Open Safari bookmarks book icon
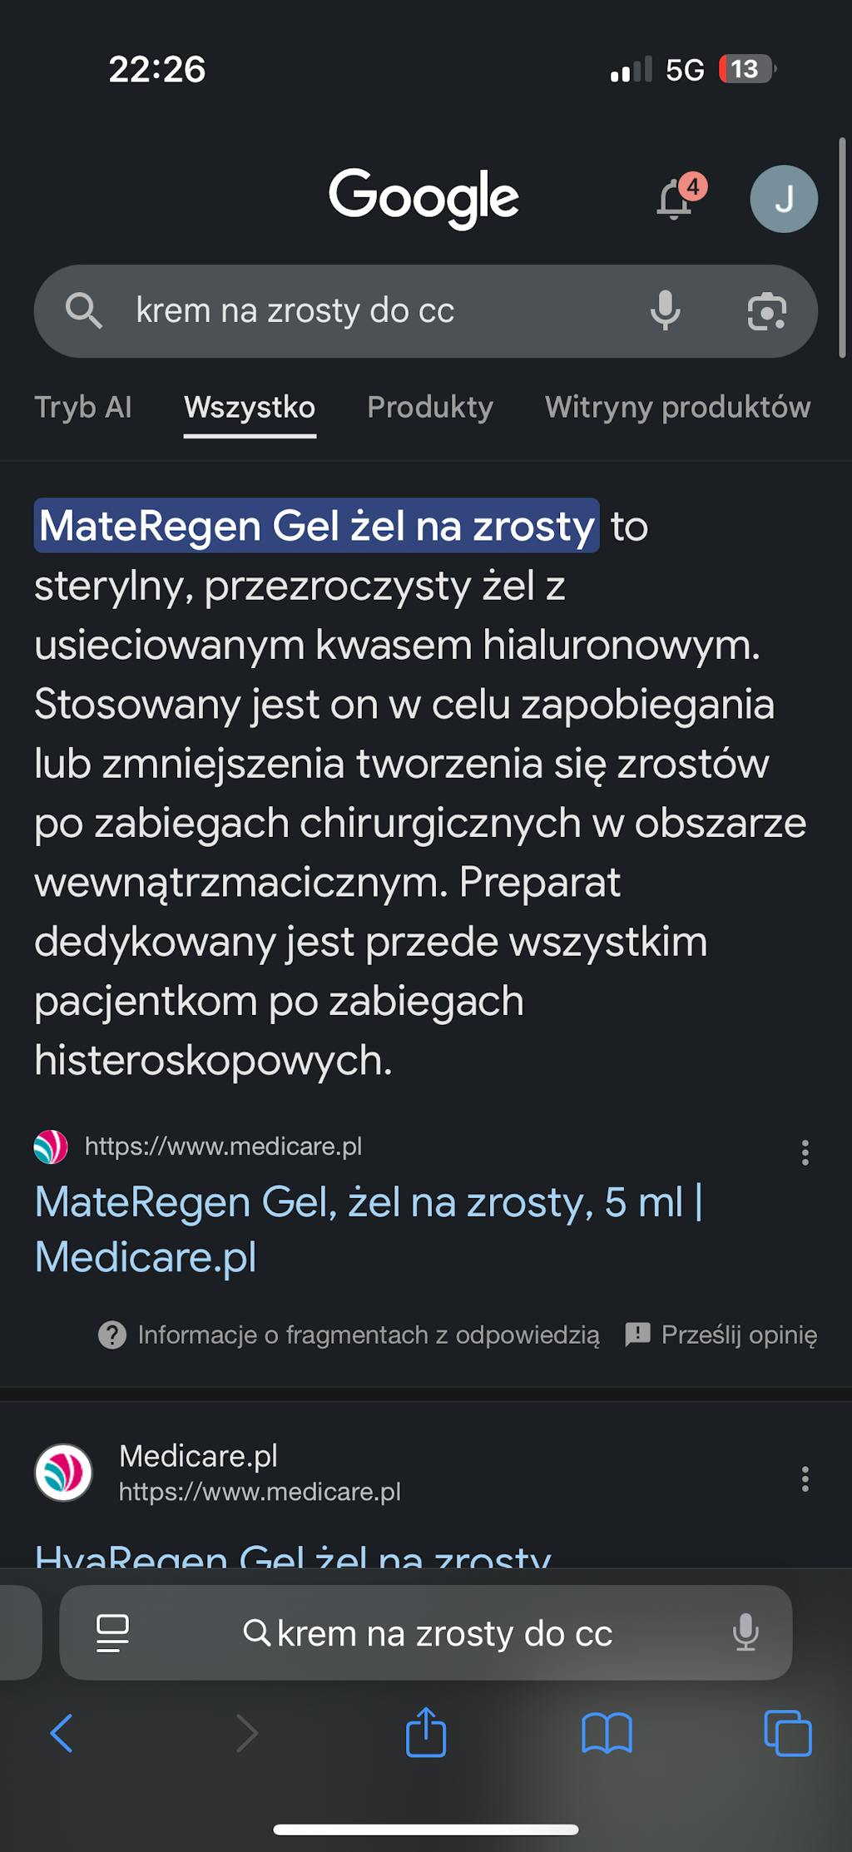The width and height of the screenshot is (852, 1852). (607, 1733)
